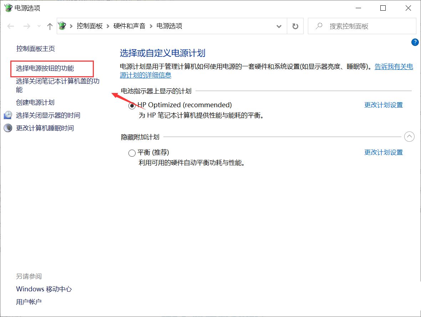Click 电池指示器上显示的计划 label
The image size is (421, 317).
[x=156, y=91]
